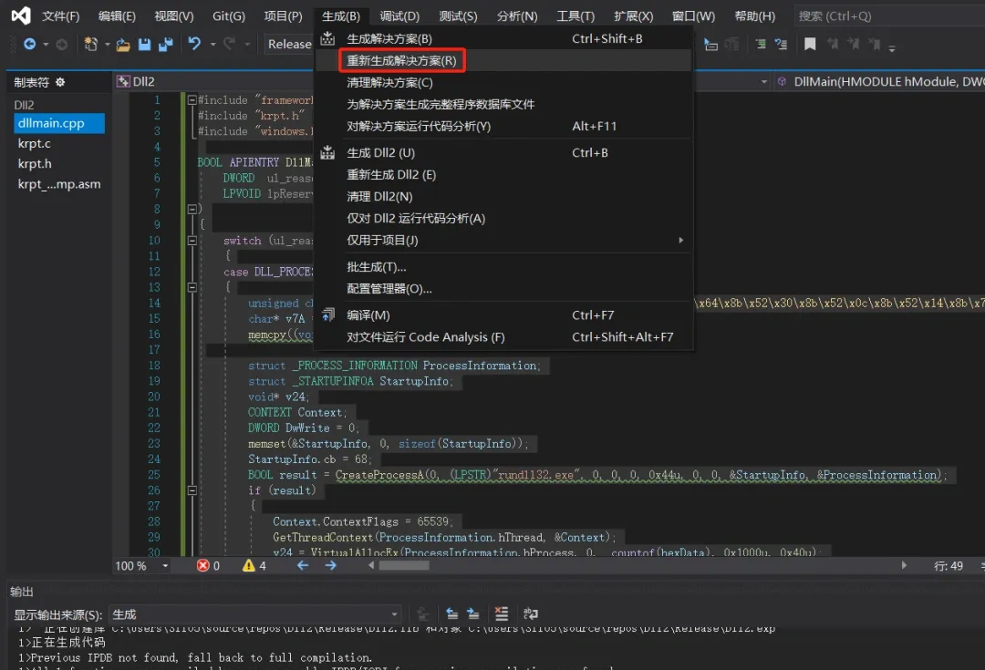
Task: Click the Dll2 project scope selector
Action: (213, 82)
